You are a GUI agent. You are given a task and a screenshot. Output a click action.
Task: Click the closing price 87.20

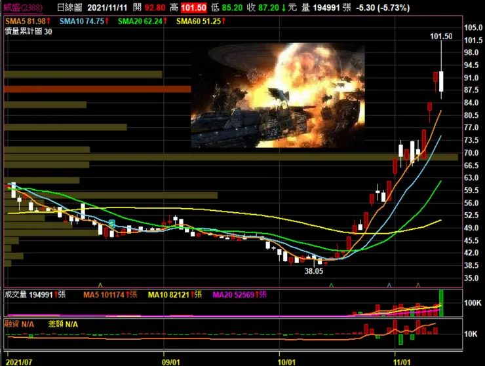[x=269, y=7]
